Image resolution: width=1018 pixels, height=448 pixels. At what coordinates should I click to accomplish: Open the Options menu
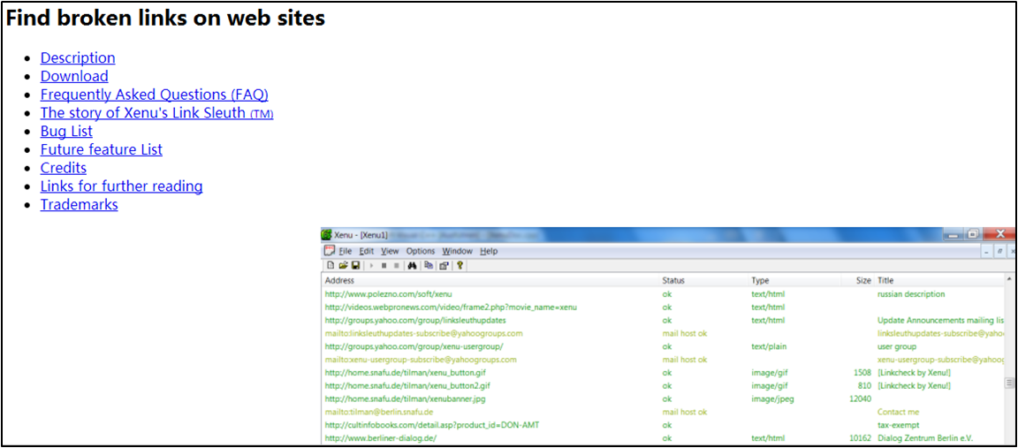coord(421,251)
